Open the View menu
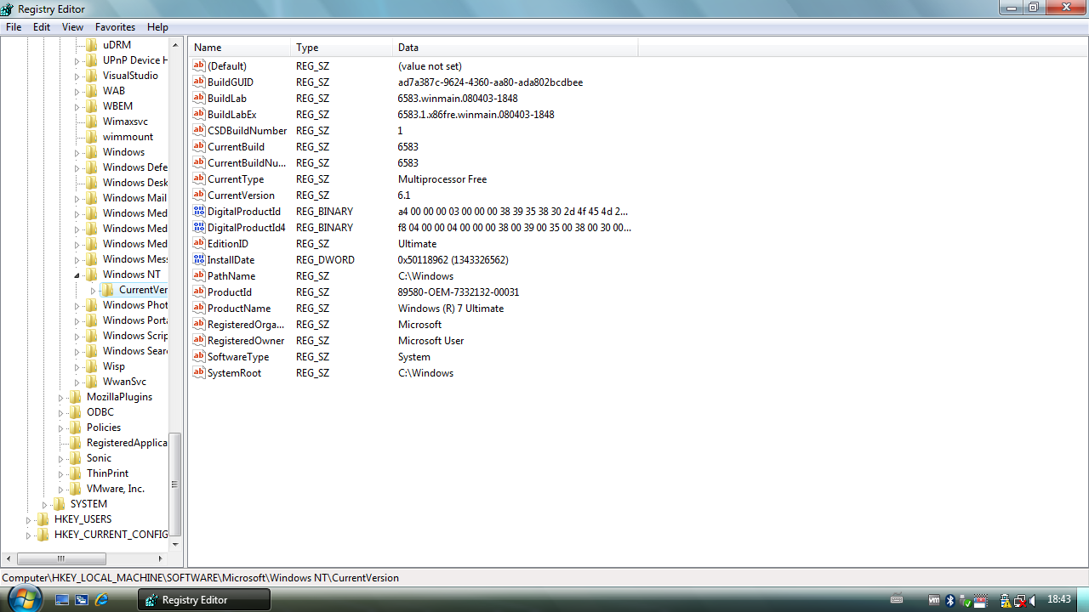1089x612 pixels. point(72,27)
